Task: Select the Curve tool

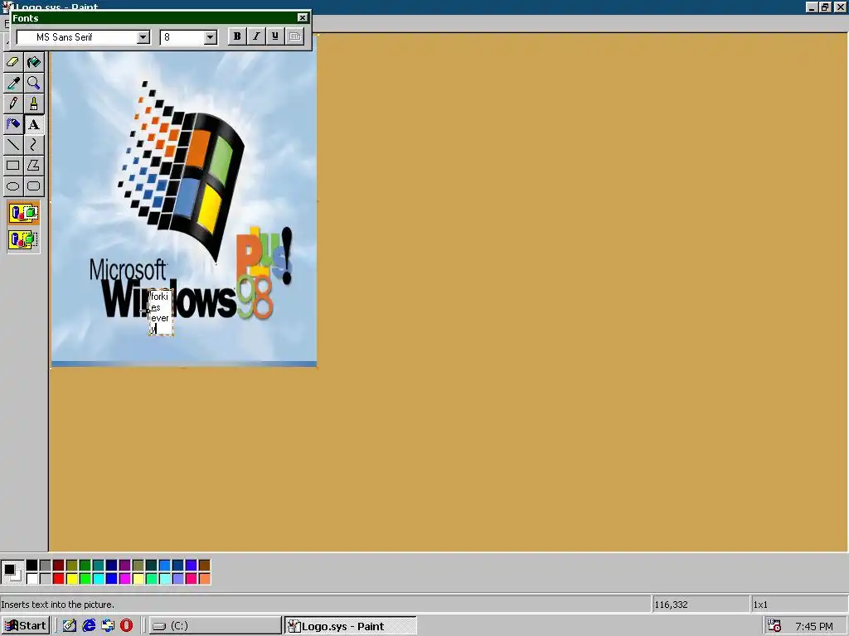Action: (33, 145)
